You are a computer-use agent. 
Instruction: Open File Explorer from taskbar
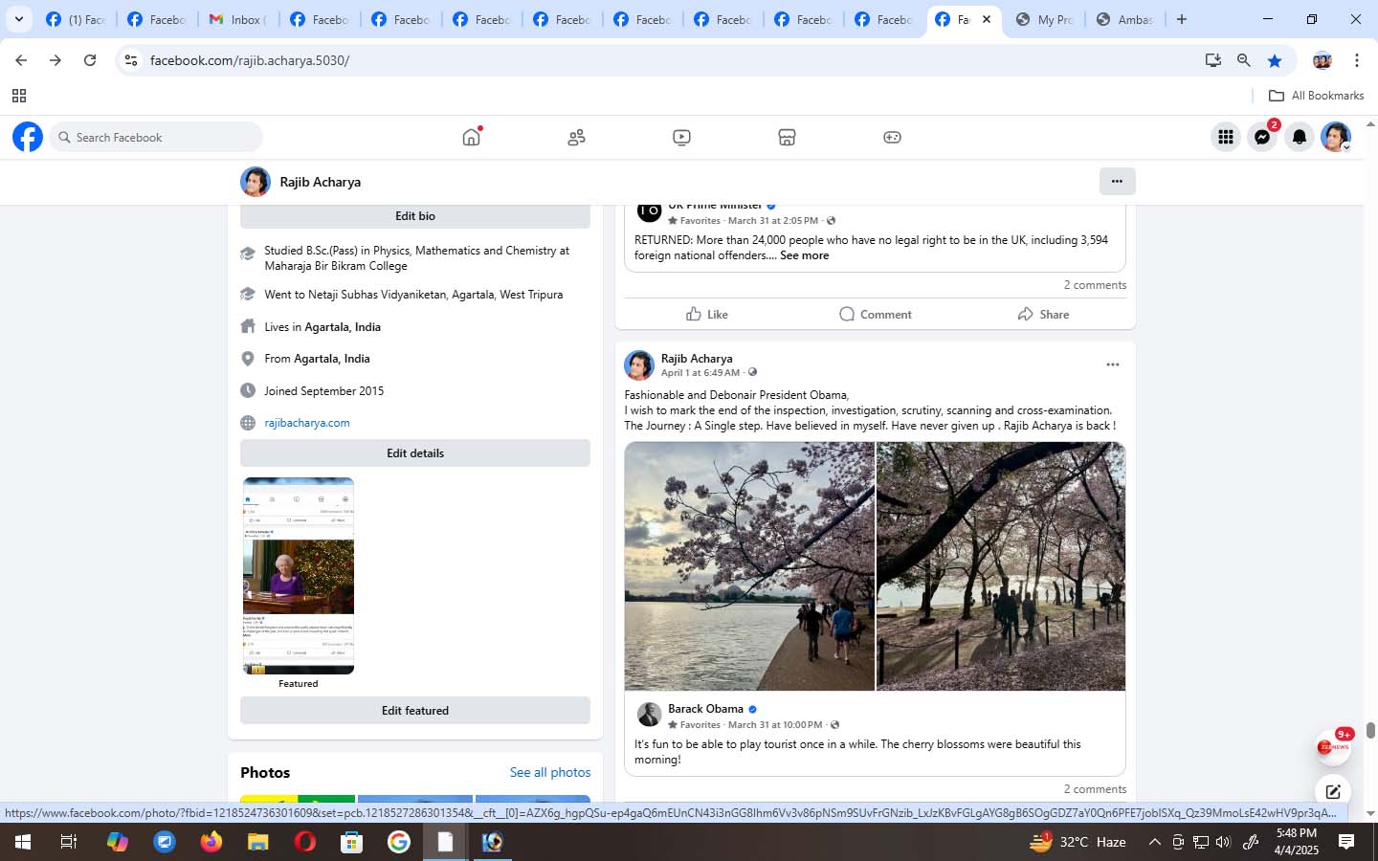click(257, 842)
